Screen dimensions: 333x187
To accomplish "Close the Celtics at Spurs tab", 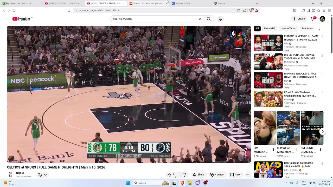I will pyautogui.click(x=124, y=3).
